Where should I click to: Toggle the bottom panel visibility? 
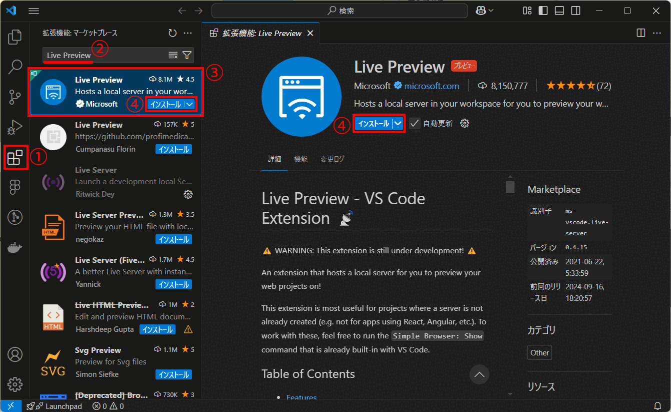click(559, 11)
